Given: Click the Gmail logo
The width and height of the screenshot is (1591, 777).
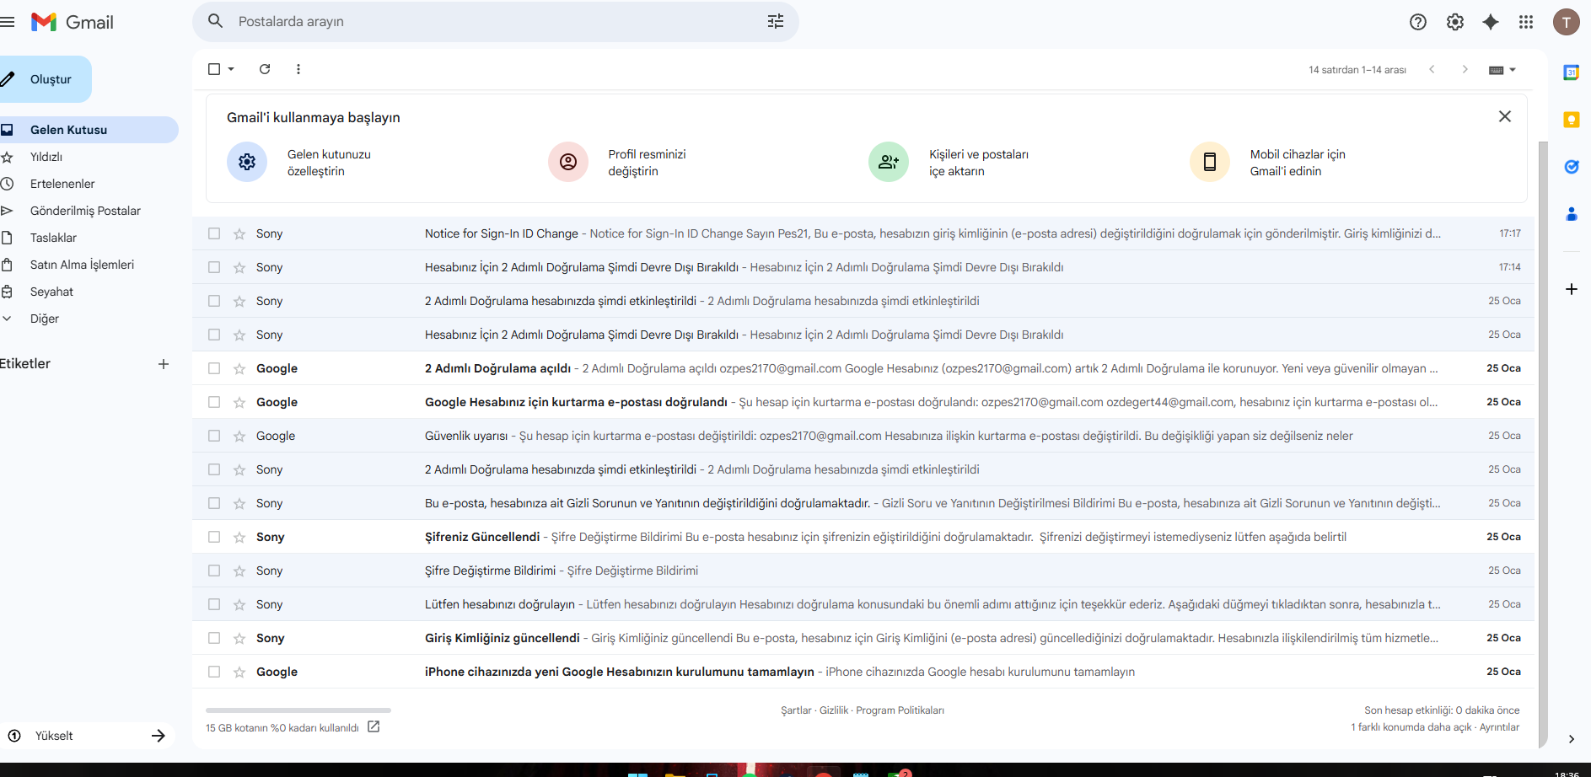Looking at the screenshot, I should (73, 22).
